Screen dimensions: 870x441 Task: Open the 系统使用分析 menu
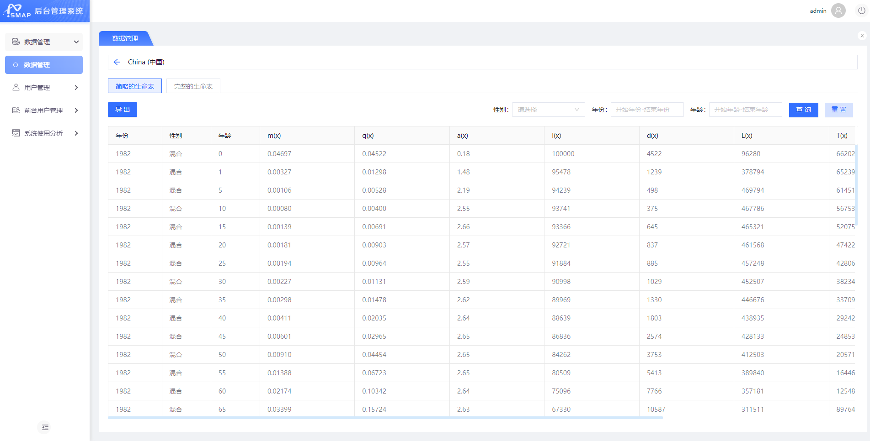[x=44, y=133]
